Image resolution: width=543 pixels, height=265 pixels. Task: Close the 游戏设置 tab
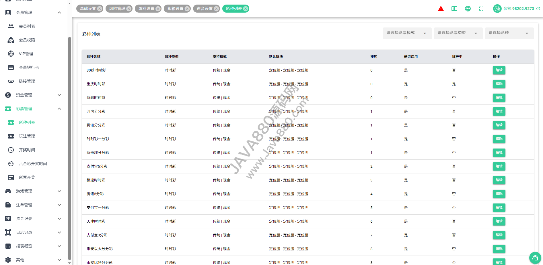[x=158, y=9]
